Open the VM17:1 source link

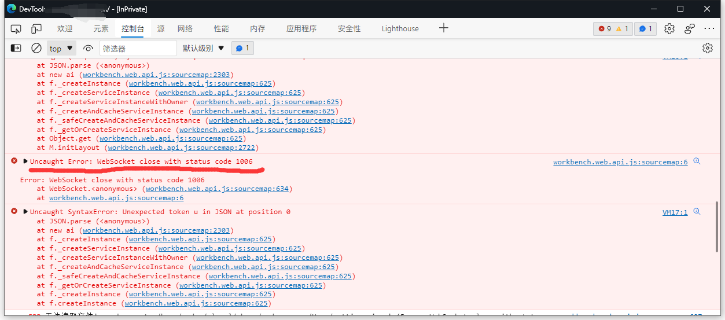675,212
